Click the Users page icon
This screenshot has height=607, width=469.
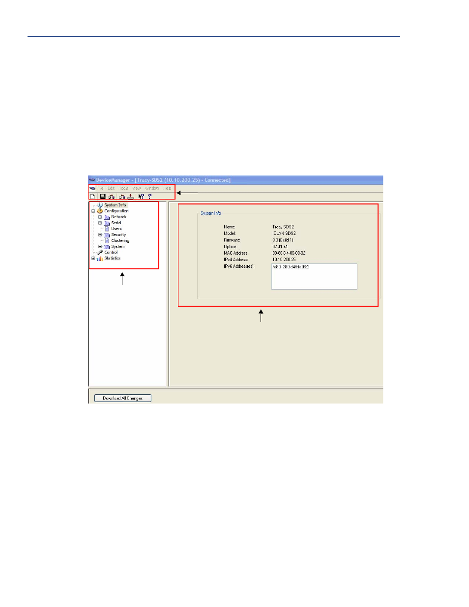[107, 229]
